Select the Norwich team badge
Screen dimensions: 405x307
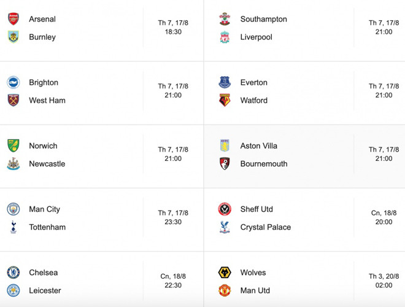[13, 146]
